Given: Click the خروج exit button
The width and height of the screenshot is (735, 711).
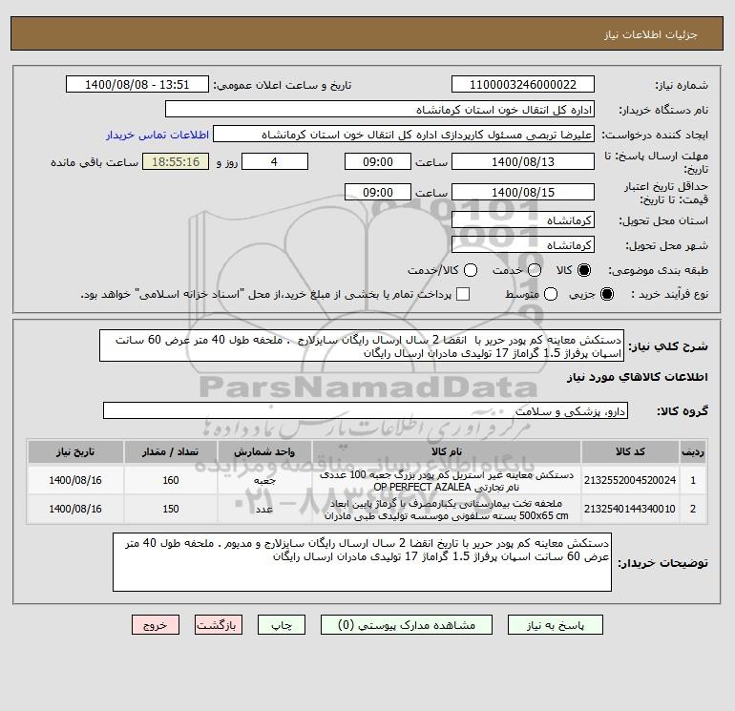Looking at the screenshot, I should [x=156, y=625].
